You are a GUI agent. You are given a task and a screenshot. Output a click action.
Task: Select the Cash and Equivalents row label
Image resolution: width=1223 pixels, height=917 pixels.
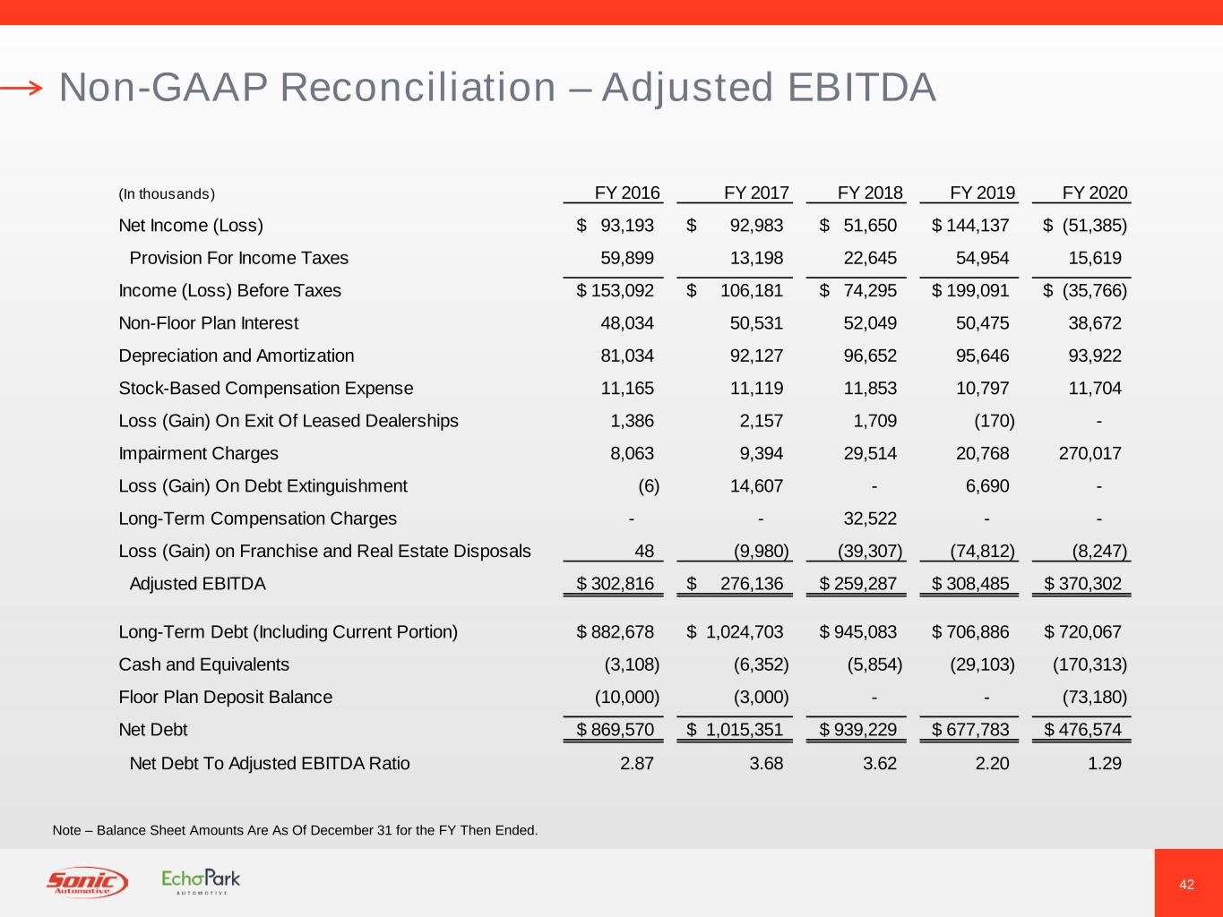[203, 664]
